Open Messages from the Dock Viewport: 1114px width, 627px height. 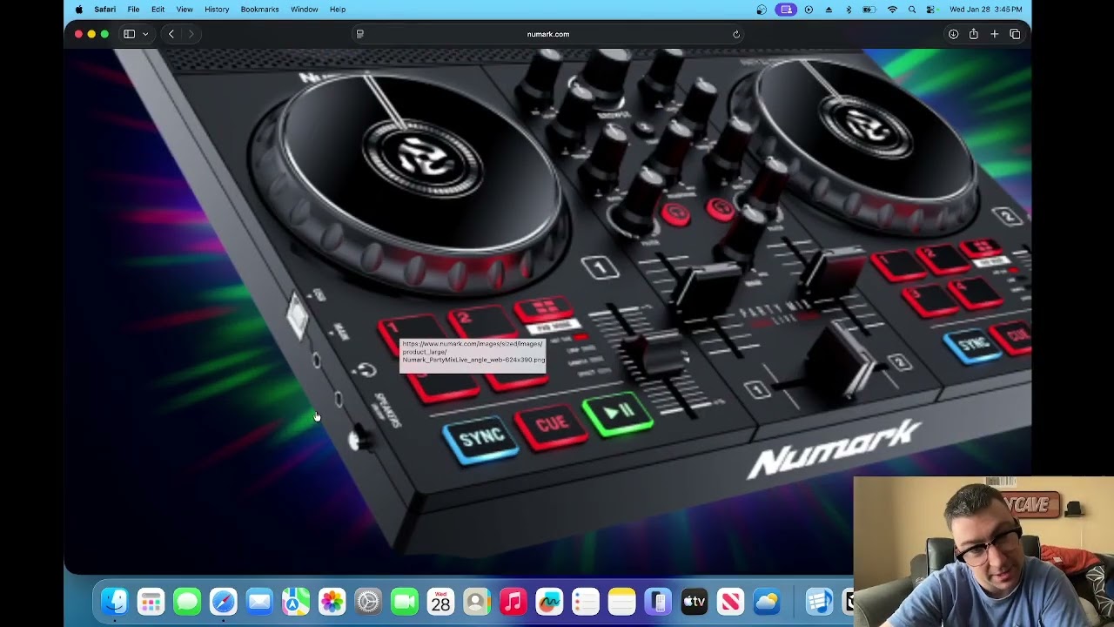click(187, 602)
